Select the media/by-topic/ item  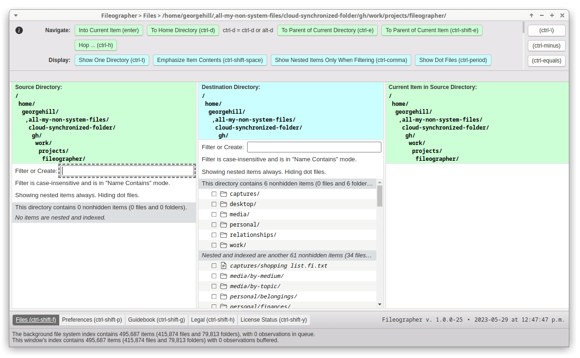click(255, 286)
